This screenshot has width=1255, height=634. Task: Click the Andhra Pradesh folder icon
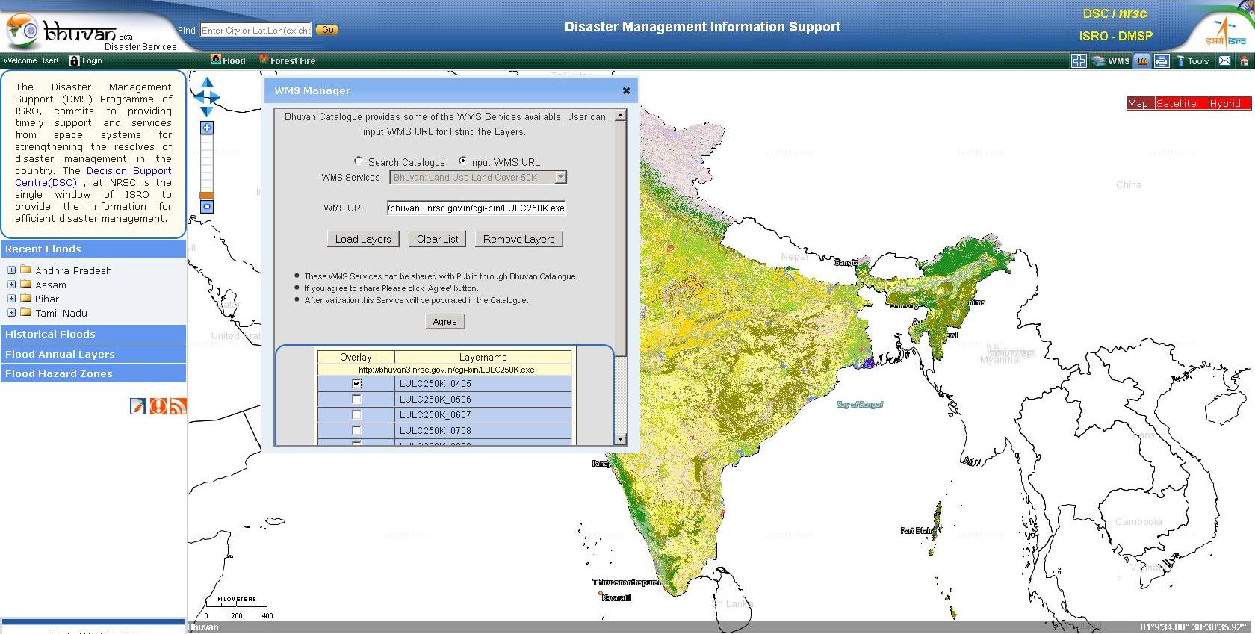25,270
